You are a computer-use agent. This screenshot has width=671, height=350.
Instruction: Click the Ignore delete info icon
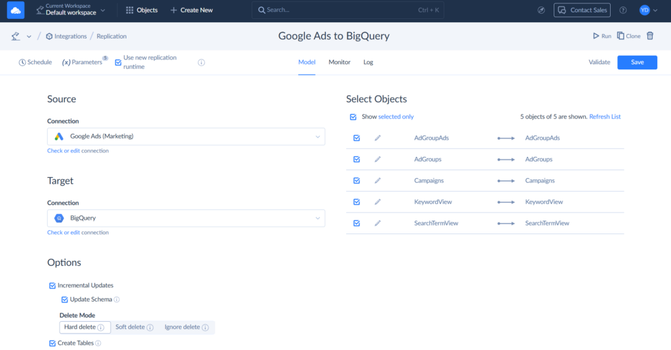click(205, 328)
